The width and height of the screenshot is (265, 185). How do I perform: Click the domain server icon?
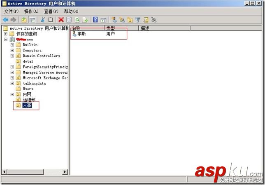(x=12, y=39)
